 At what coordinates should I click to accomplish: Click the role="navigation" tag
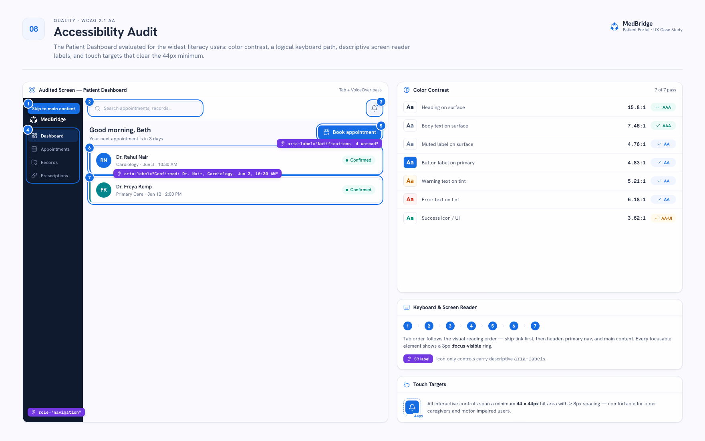pos(56,412)
